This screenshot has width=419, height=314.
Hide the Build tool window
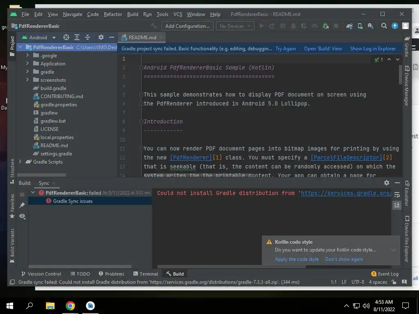tap(397, 183)
